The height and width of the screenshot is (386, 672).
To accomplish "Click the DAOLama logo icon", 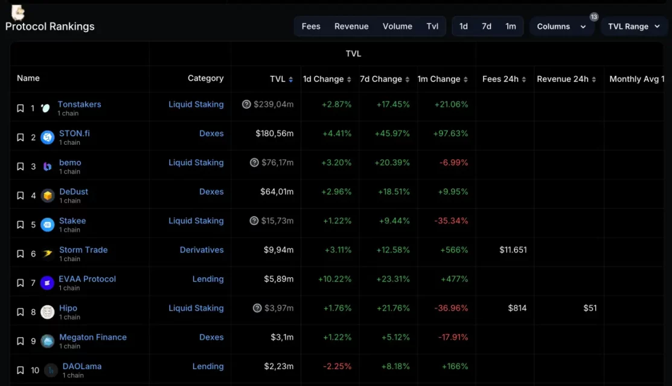I will [51, 370].
